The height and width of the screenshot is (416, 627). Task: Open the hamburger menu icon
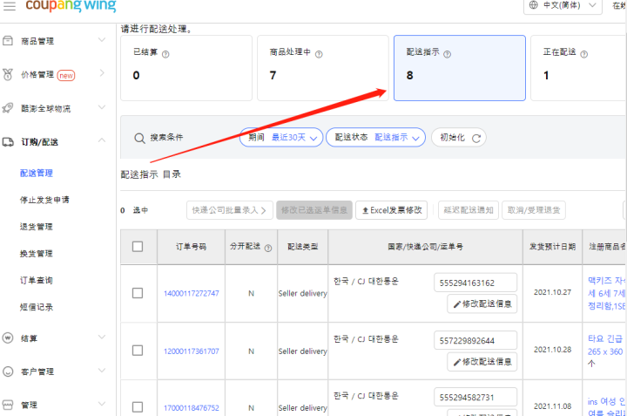pos(10,5)
